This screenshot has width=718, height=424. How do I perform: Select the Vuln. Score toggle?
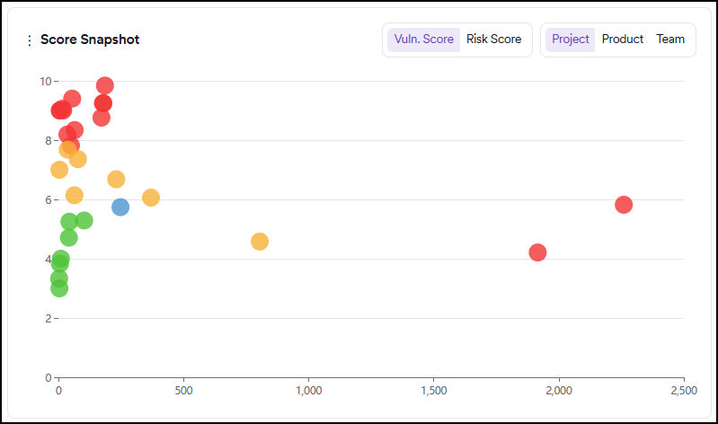pyautogui.click(x=423, y=40)
